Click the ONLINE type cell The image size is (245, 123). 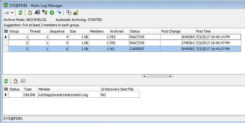click(30, 95)
